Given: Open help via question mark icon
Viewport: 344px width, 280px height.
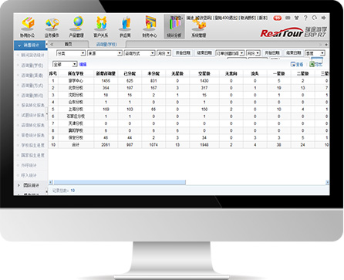Looking at the screenshot, I should pos(305,18).
